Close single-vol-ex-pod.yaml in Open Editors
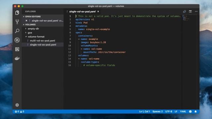Screen dimensions: 212x119 coord(26,20)
